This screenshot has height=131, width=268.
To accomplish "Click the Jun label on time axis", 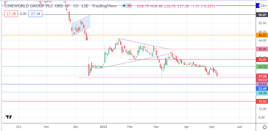I will click(240, 127).
